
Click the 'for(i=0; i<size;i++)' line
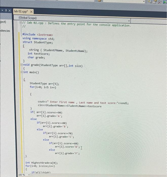tap(40, 166)
